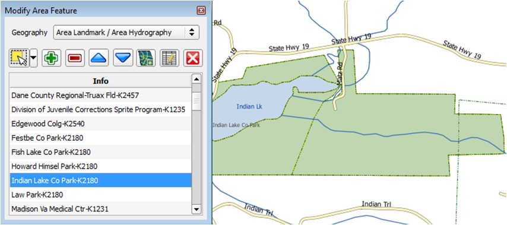Click the scrollbar thumb in list
The image size is (507, 225).
197,101
